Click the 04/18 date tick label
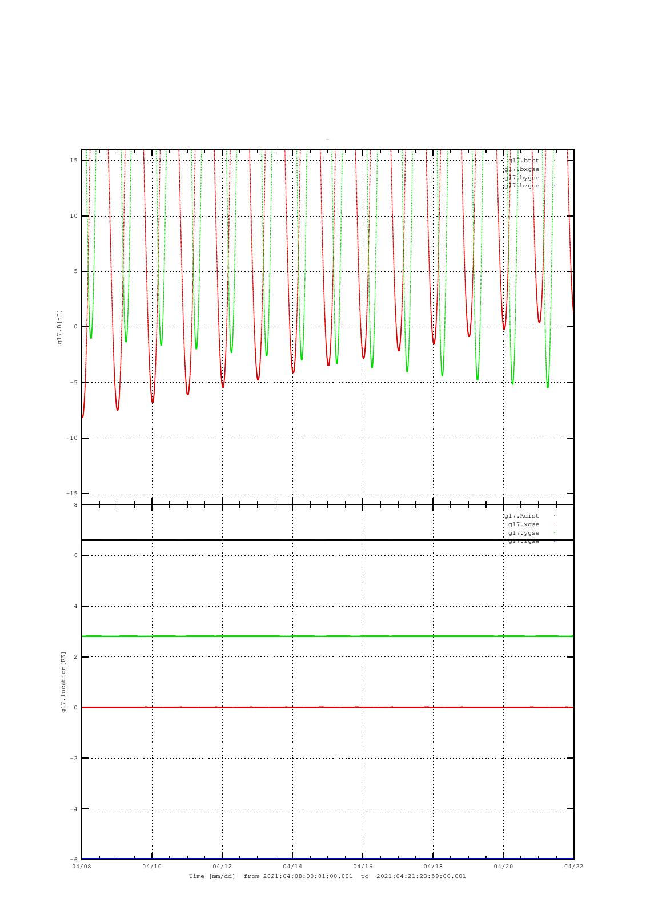646x914 pixels. pyautogui.click(x=433, y=867)
